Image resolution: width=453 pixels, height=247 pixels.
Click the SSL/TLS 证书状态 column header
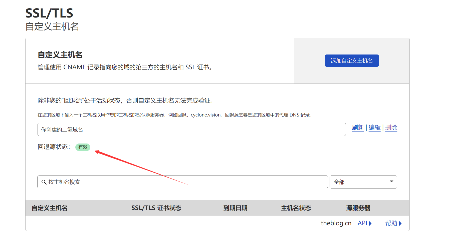pos(157,208)
